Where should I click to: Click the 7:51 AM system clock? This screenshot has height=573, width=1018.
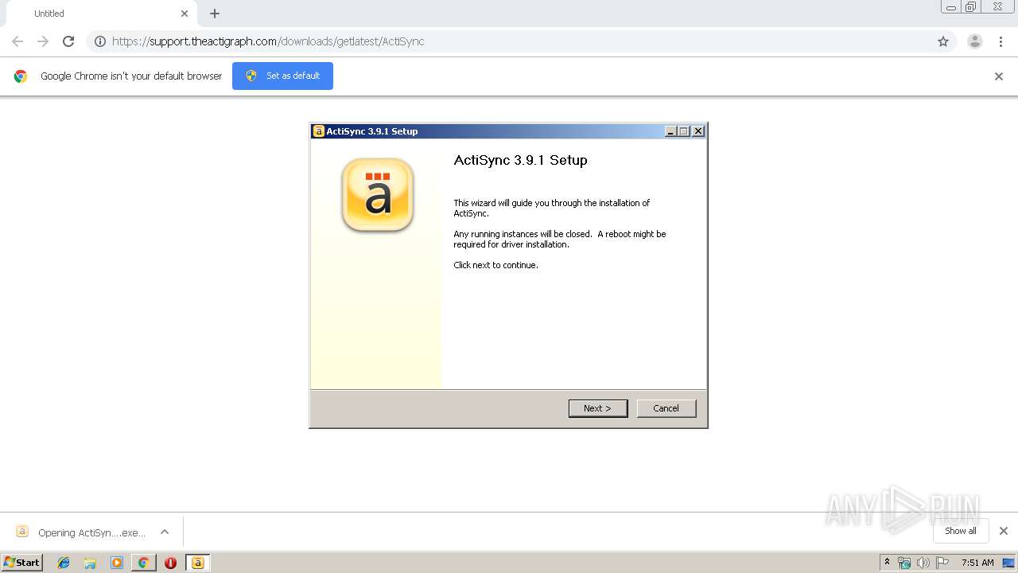(x=977, y=563)
